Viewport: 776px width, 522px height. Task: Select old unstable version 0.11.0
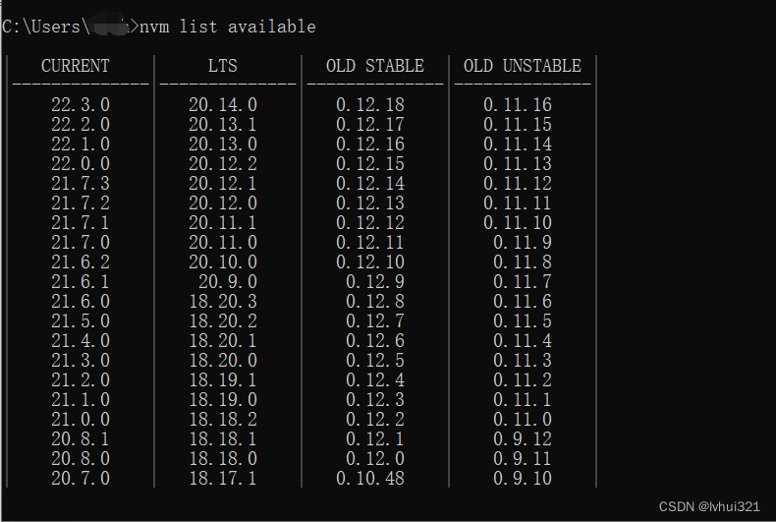[x=523, y=419]
